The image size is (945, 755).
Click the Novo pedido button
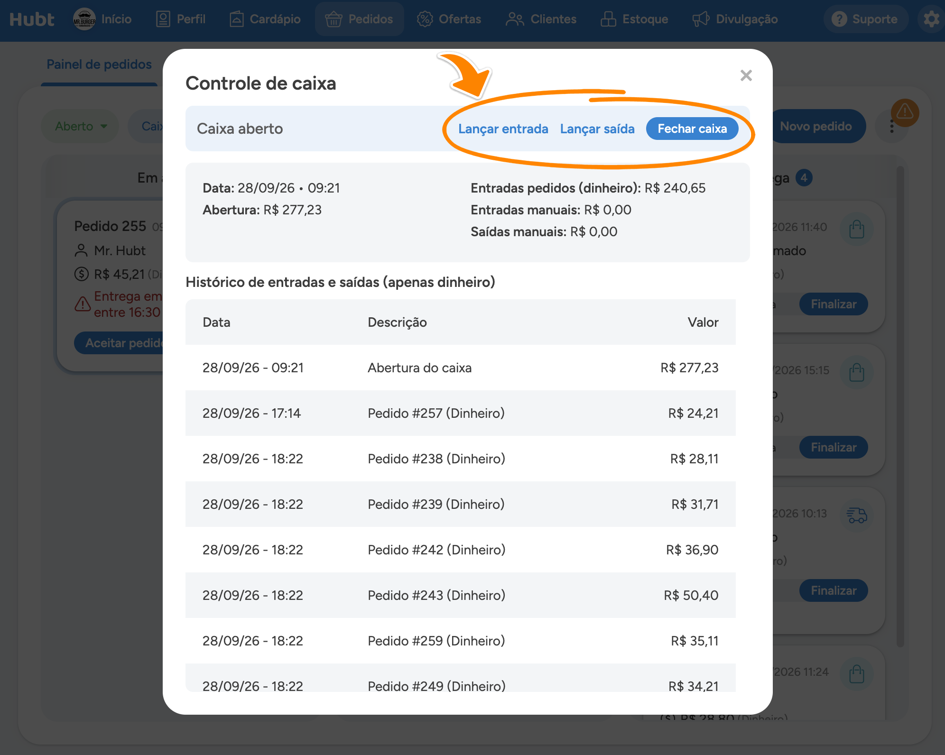pyautogui.click(x=815, y=126)
